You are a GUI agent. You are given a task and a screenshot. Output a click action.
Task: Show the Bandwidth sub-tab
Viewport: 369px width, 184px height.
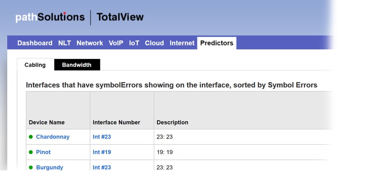(x=77, y=65)
